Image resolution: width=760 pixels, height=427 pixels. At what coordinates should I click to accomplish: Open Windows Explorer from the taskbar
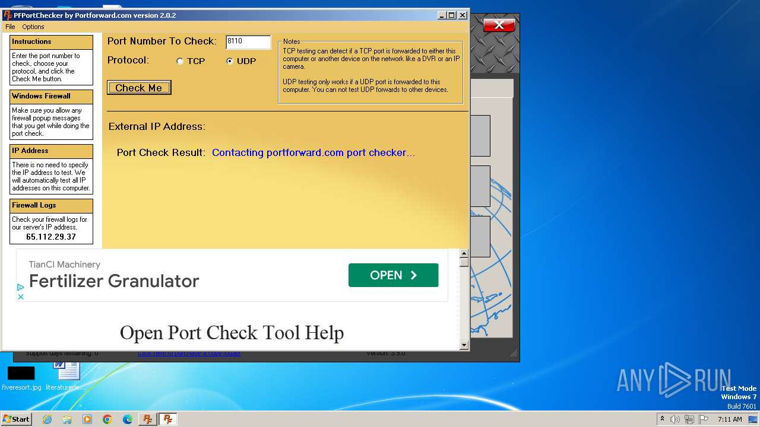pos(67,419)
